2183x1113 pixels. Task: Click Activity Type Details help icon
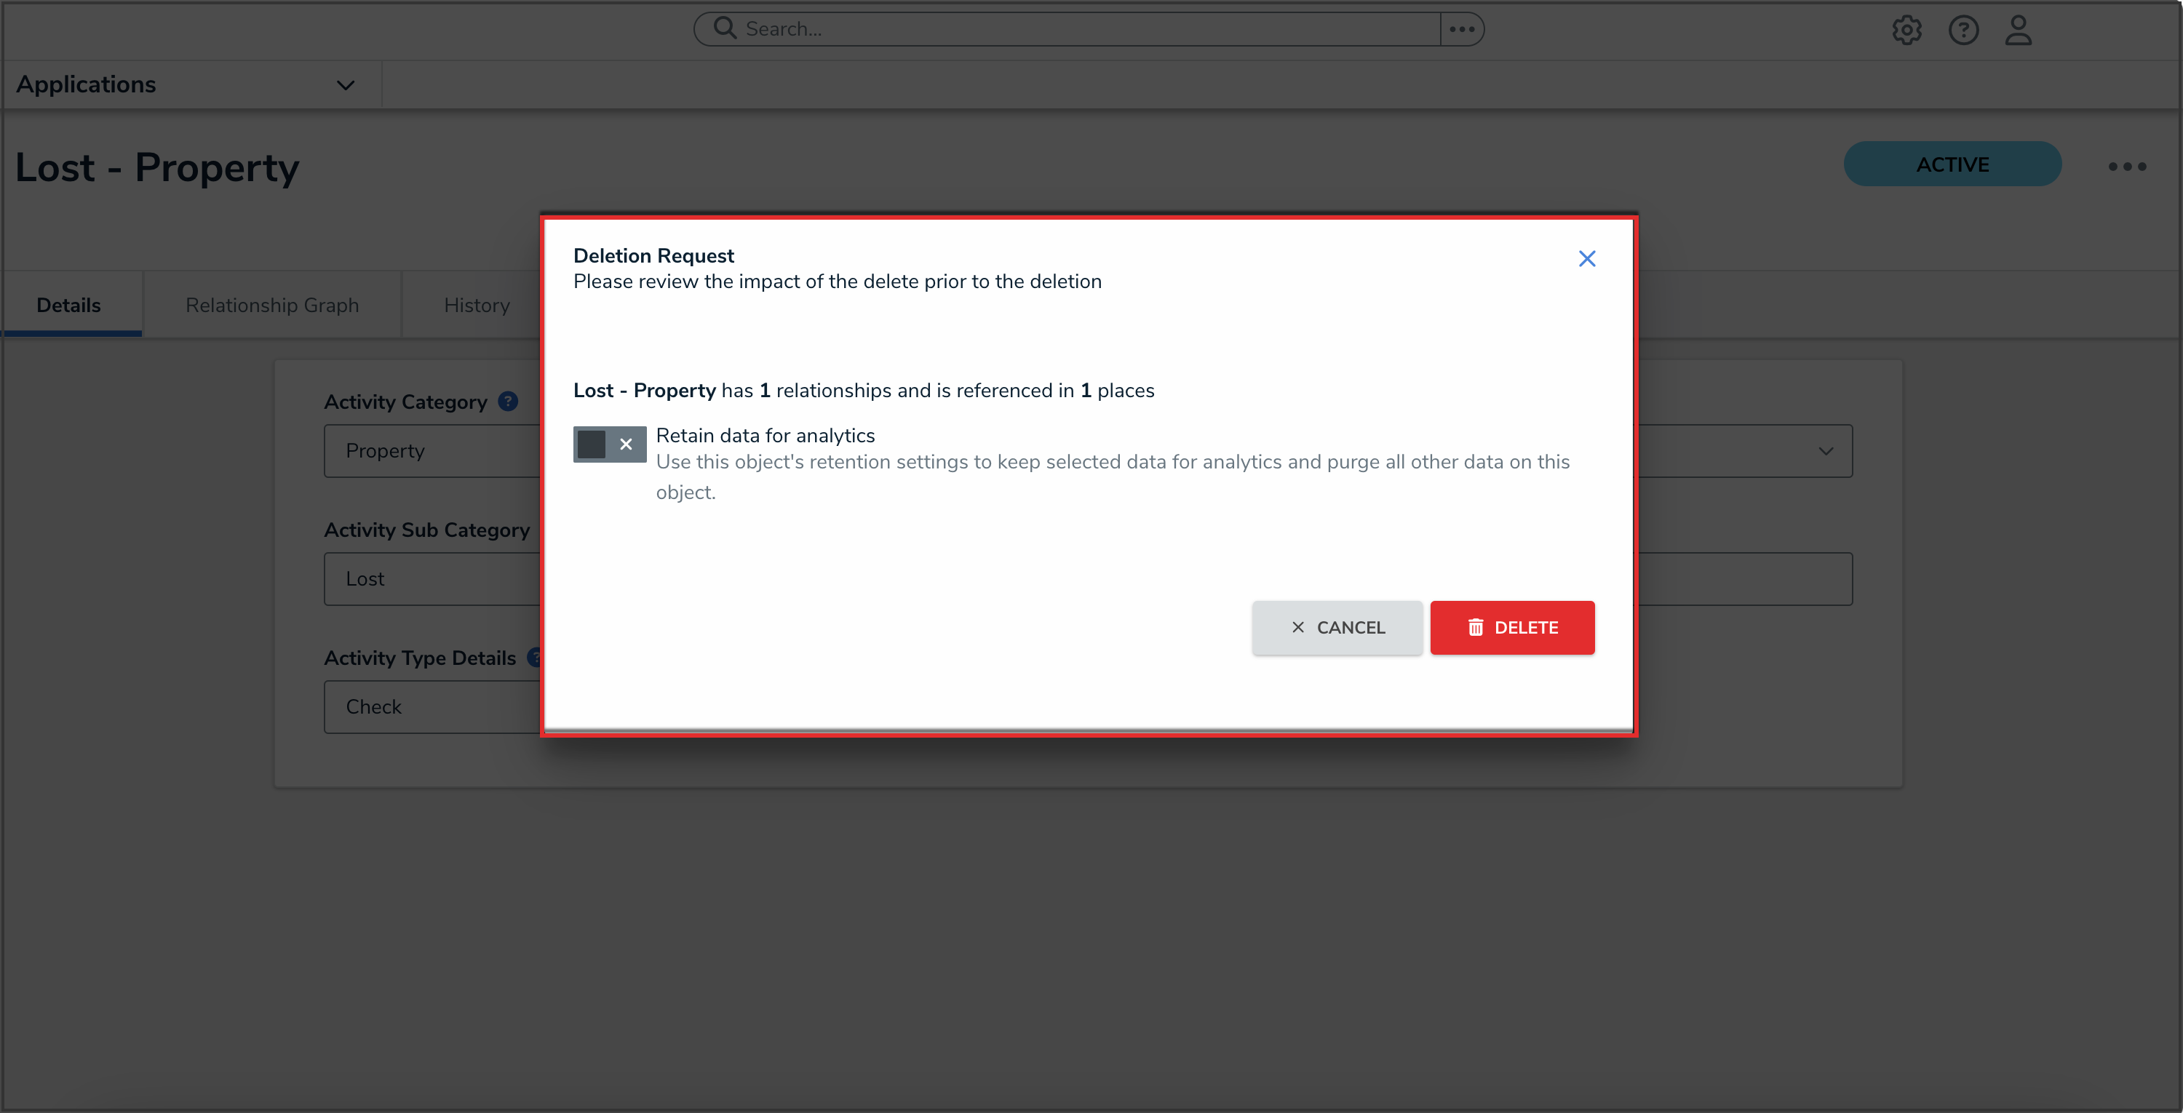535,658
